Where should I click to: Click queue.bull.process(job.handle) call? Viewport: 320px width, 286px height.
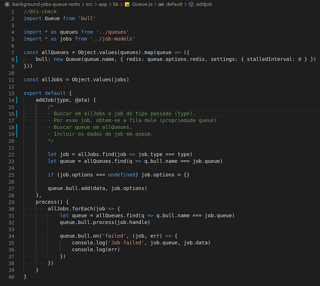pos(105,222)
